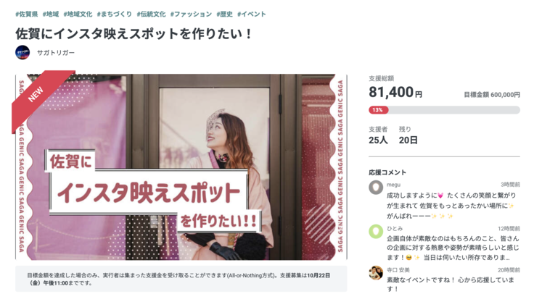Open the #ファッション tag
Screen dimensions: 534x294
(191, 14)
